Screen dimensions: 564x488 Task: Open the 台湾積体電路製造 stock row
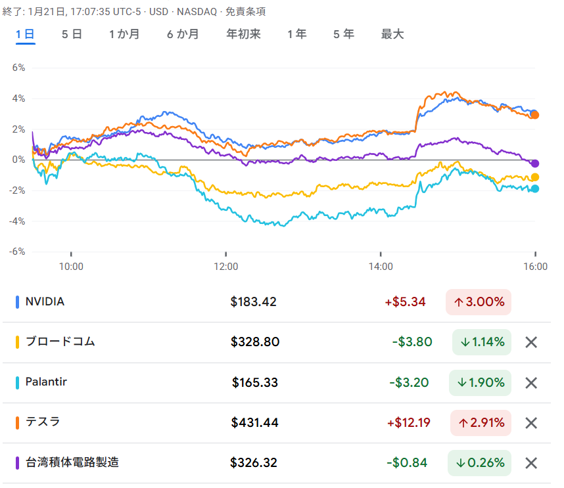277,463
